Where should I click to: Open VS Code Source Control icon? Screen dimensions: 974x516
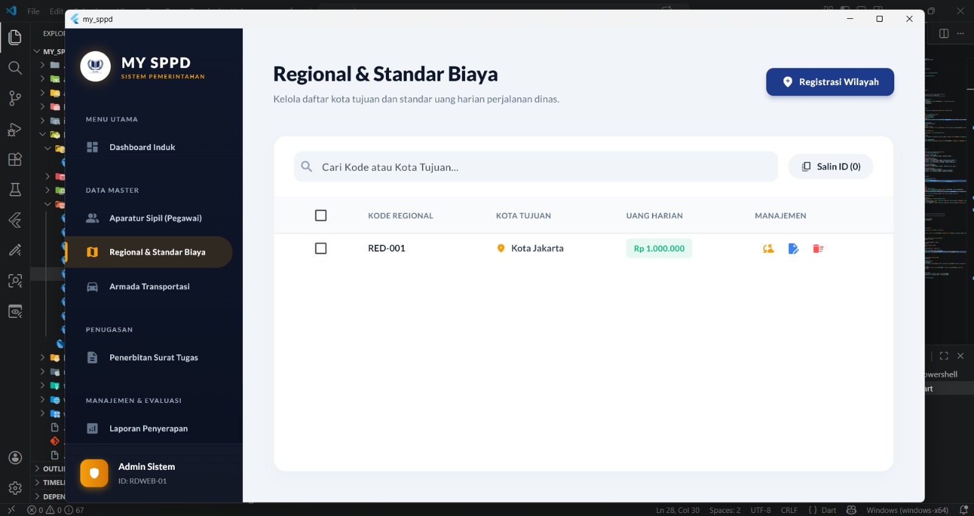click(x=15, y=98)
